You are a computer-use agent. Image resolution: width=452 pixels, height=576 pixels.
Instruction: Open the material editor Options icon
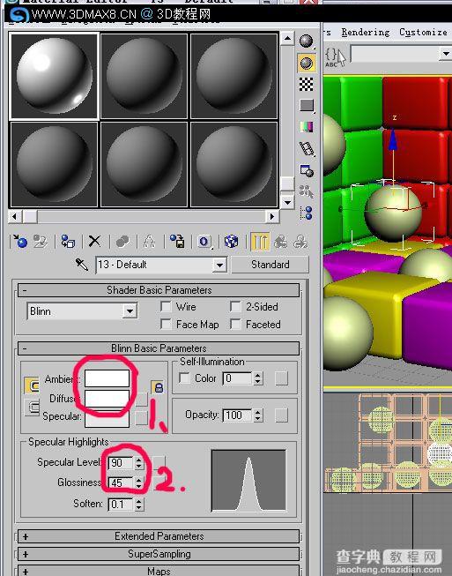[x=307, y=170]
